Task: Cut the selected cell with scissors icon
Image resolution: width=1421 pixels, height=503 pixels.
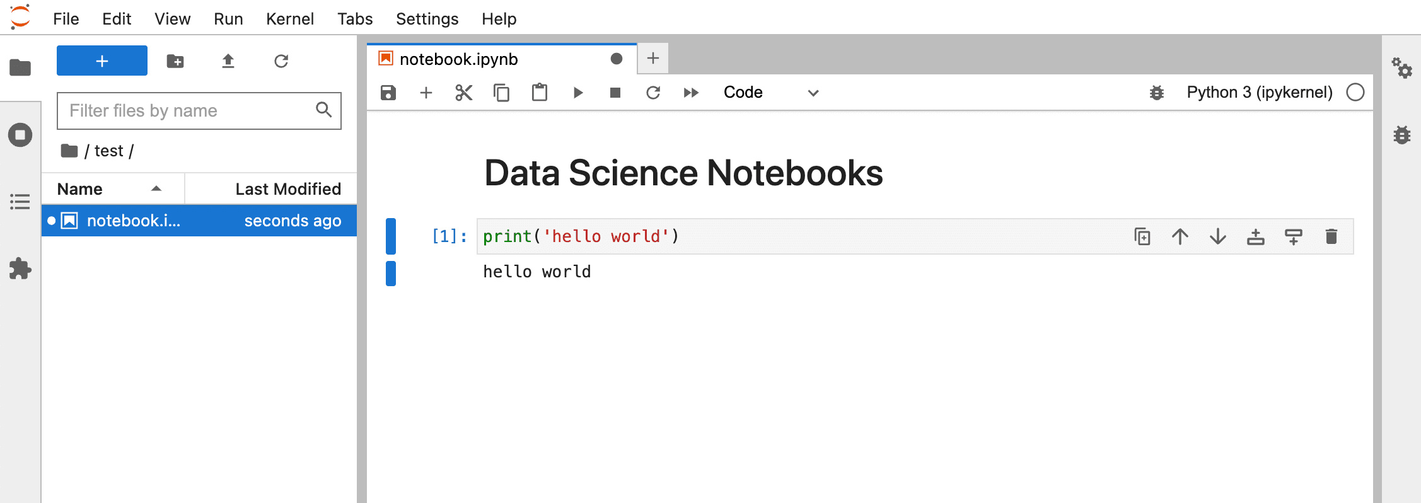Action: 463,93
